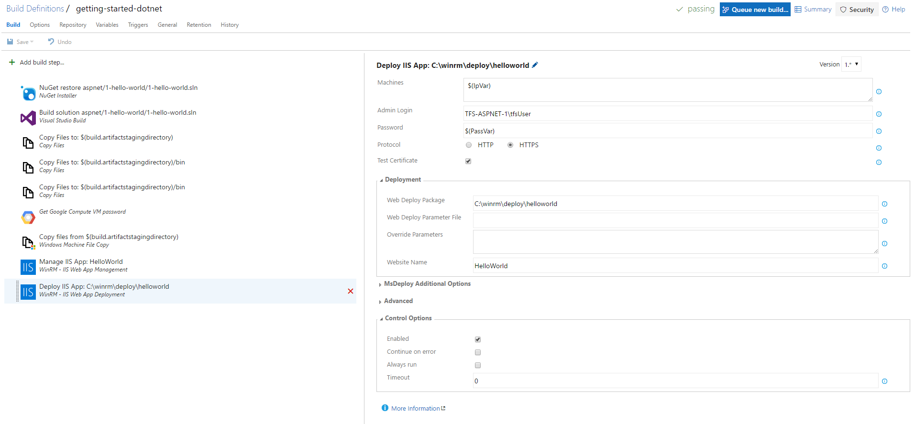Click the Deploy IIS App step icon
The height and width of the screenshot is (424, 915).
(28, 292)
